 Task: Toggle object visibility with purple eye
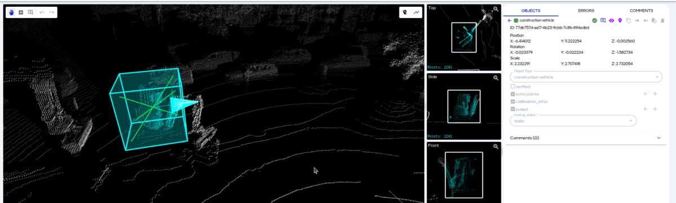(x=611, y=20)
